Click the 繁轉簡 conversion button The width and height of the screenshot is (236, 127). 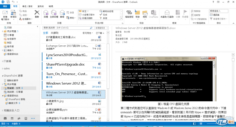tap(196, 11)
